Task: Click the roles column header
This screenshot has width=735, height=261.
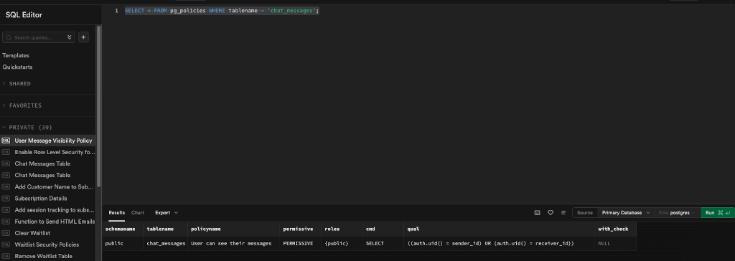Action: (x=341, y=229)
